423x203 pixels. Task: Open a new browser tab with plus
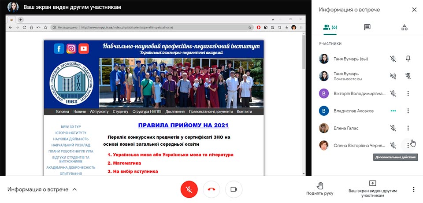pyautogui.click(x=21, y=20)
